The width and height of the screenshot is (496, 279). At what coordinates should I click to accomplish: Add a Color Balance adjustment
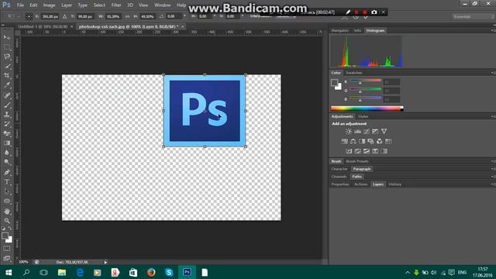coord(353,141)
